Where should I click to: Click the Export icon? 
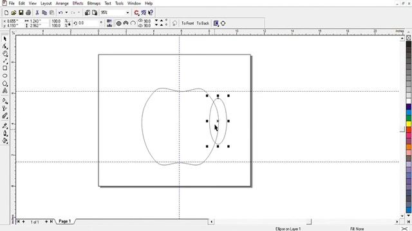pos(95,13)
